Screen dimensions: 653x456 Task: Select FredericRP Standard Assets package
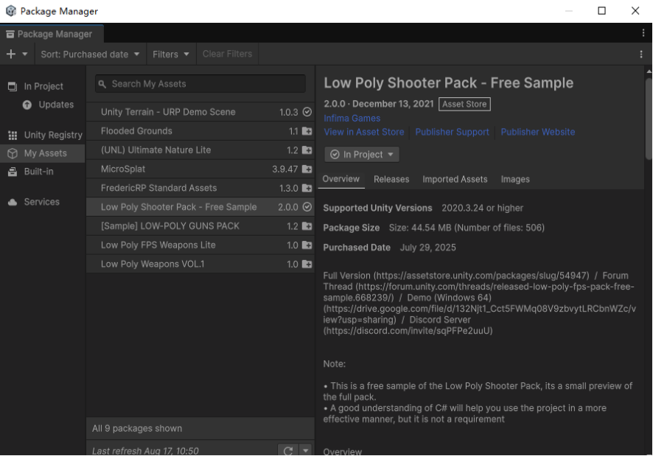click(x=200, y=189)
